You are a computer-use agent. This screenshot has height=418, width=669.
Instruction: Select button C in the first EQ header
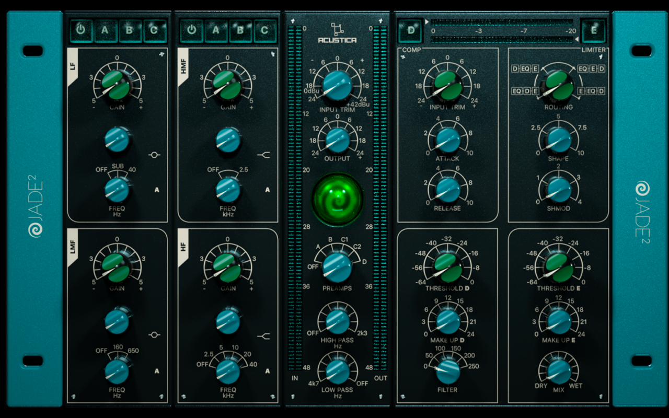pos(154,30)
